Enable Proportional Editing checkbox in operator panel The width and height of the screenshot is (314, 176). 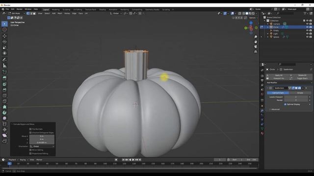[30, 154]
